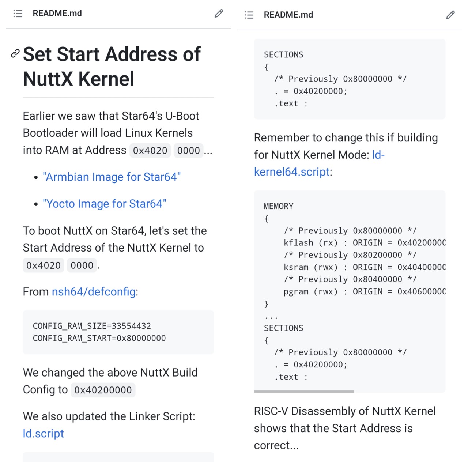Image resolution: width=468 pixels, height=468 pixels.
Task: Open table of contents in left README pane
Action: [18, 14]
